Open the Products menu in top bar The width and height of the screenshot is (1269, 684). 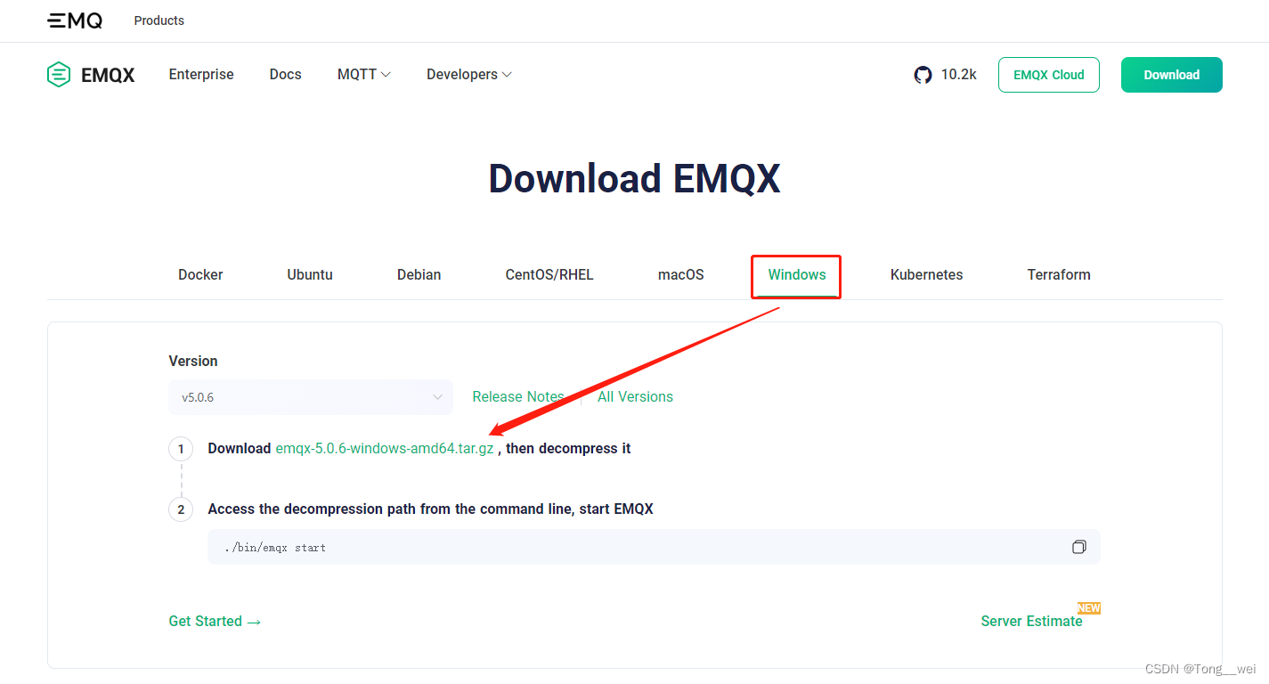coord(159,20)
